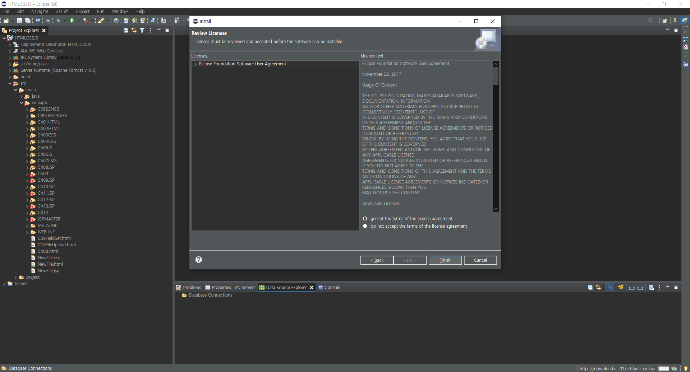Click the green Run button icon

pyautogui.click(x=72, y=21)
